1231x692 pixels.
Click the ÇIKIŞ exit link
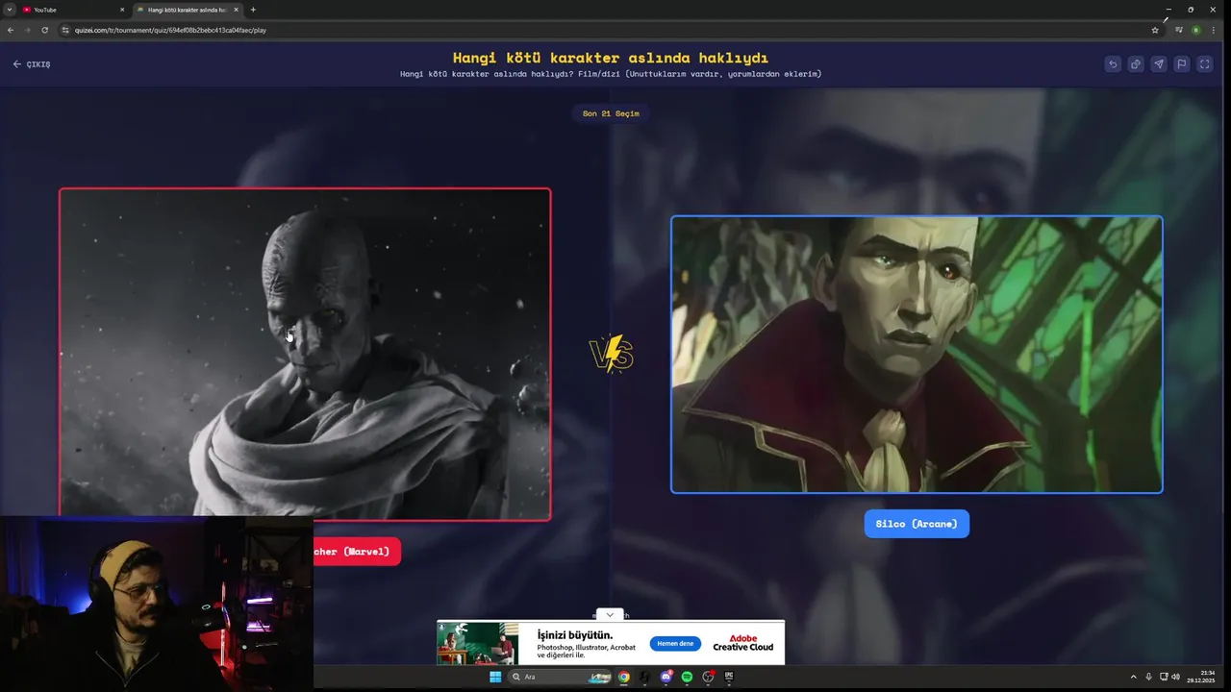click(32, 64)
